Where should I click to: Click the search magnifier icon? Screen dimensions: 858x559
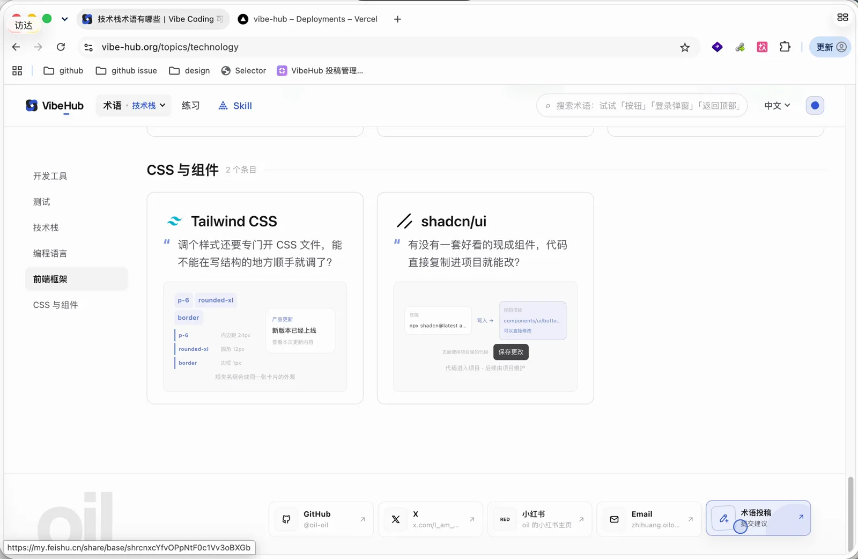tap(548, 106)
